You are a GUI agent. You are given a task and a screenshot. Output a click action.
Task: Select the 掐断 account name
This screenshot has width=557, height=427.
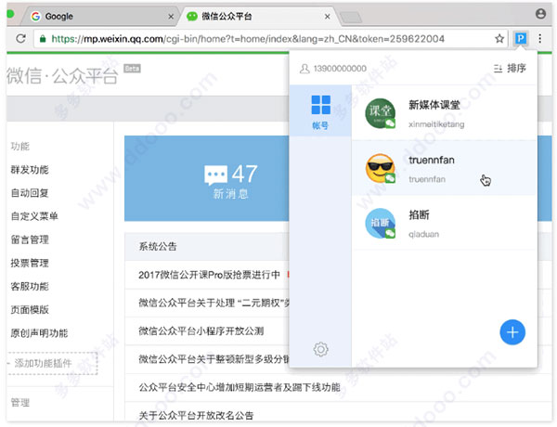pos(420,214)
